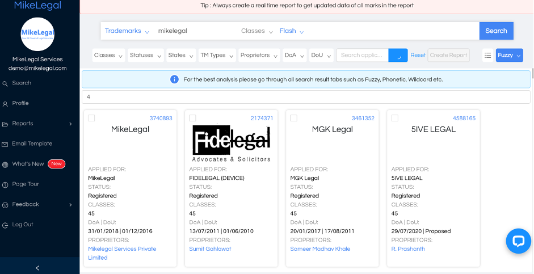Expand the Reports submenu arrow

[x=70, y=124]
